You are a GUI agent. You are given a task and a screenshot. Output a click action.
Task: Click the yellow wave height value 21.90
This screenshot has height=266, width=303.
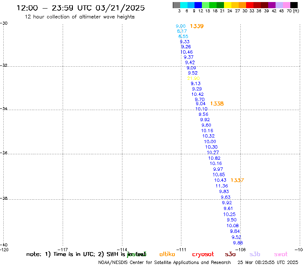coord(193,78)
